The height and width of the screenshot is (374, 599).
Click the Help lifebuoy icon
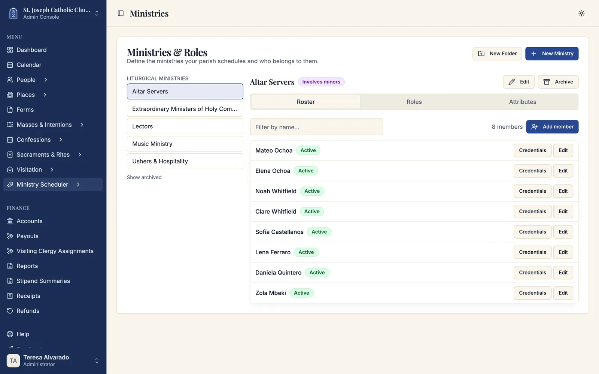point(10,334)
